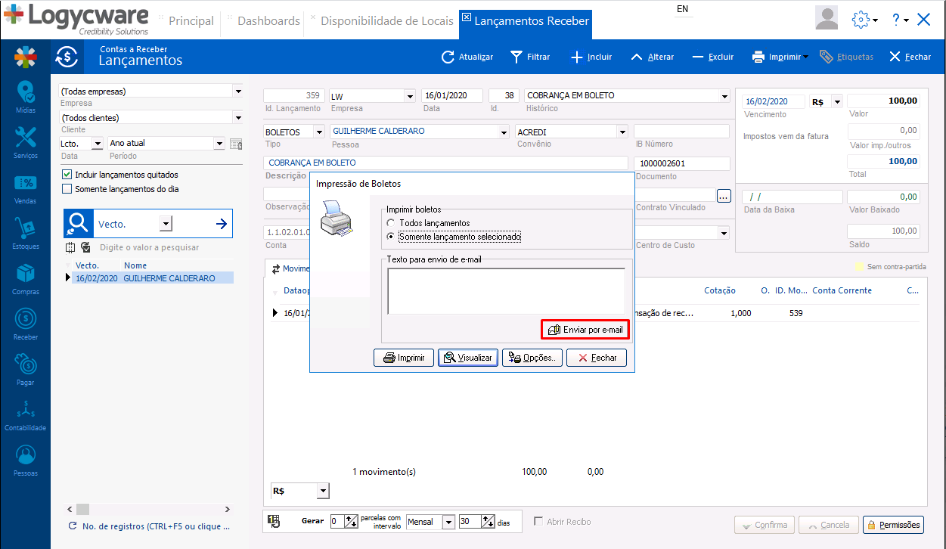Click the e-mail text input area

(506, 290)
